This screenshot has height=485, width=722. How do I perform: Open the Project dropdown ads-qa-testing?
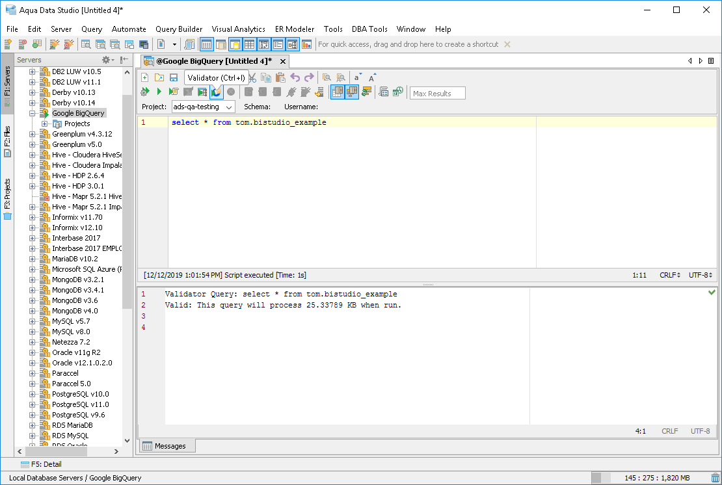204,107
